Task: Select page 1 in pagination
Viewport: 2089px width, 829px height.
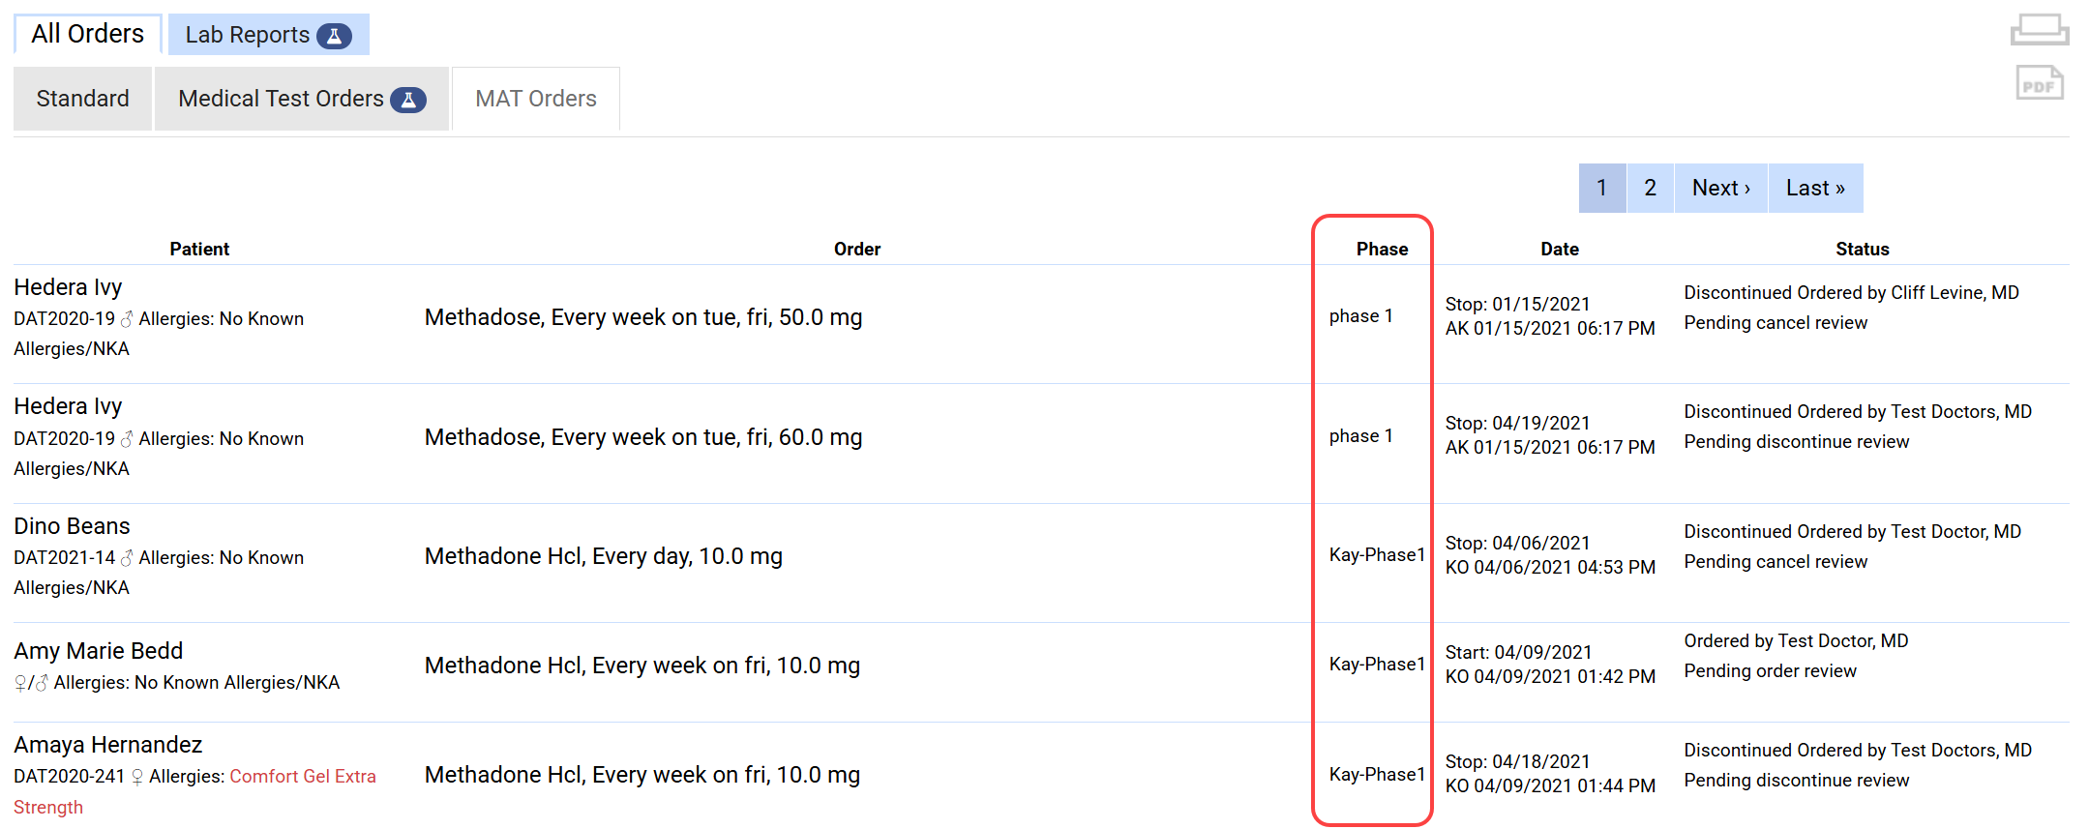Action: pos(1601,188)
